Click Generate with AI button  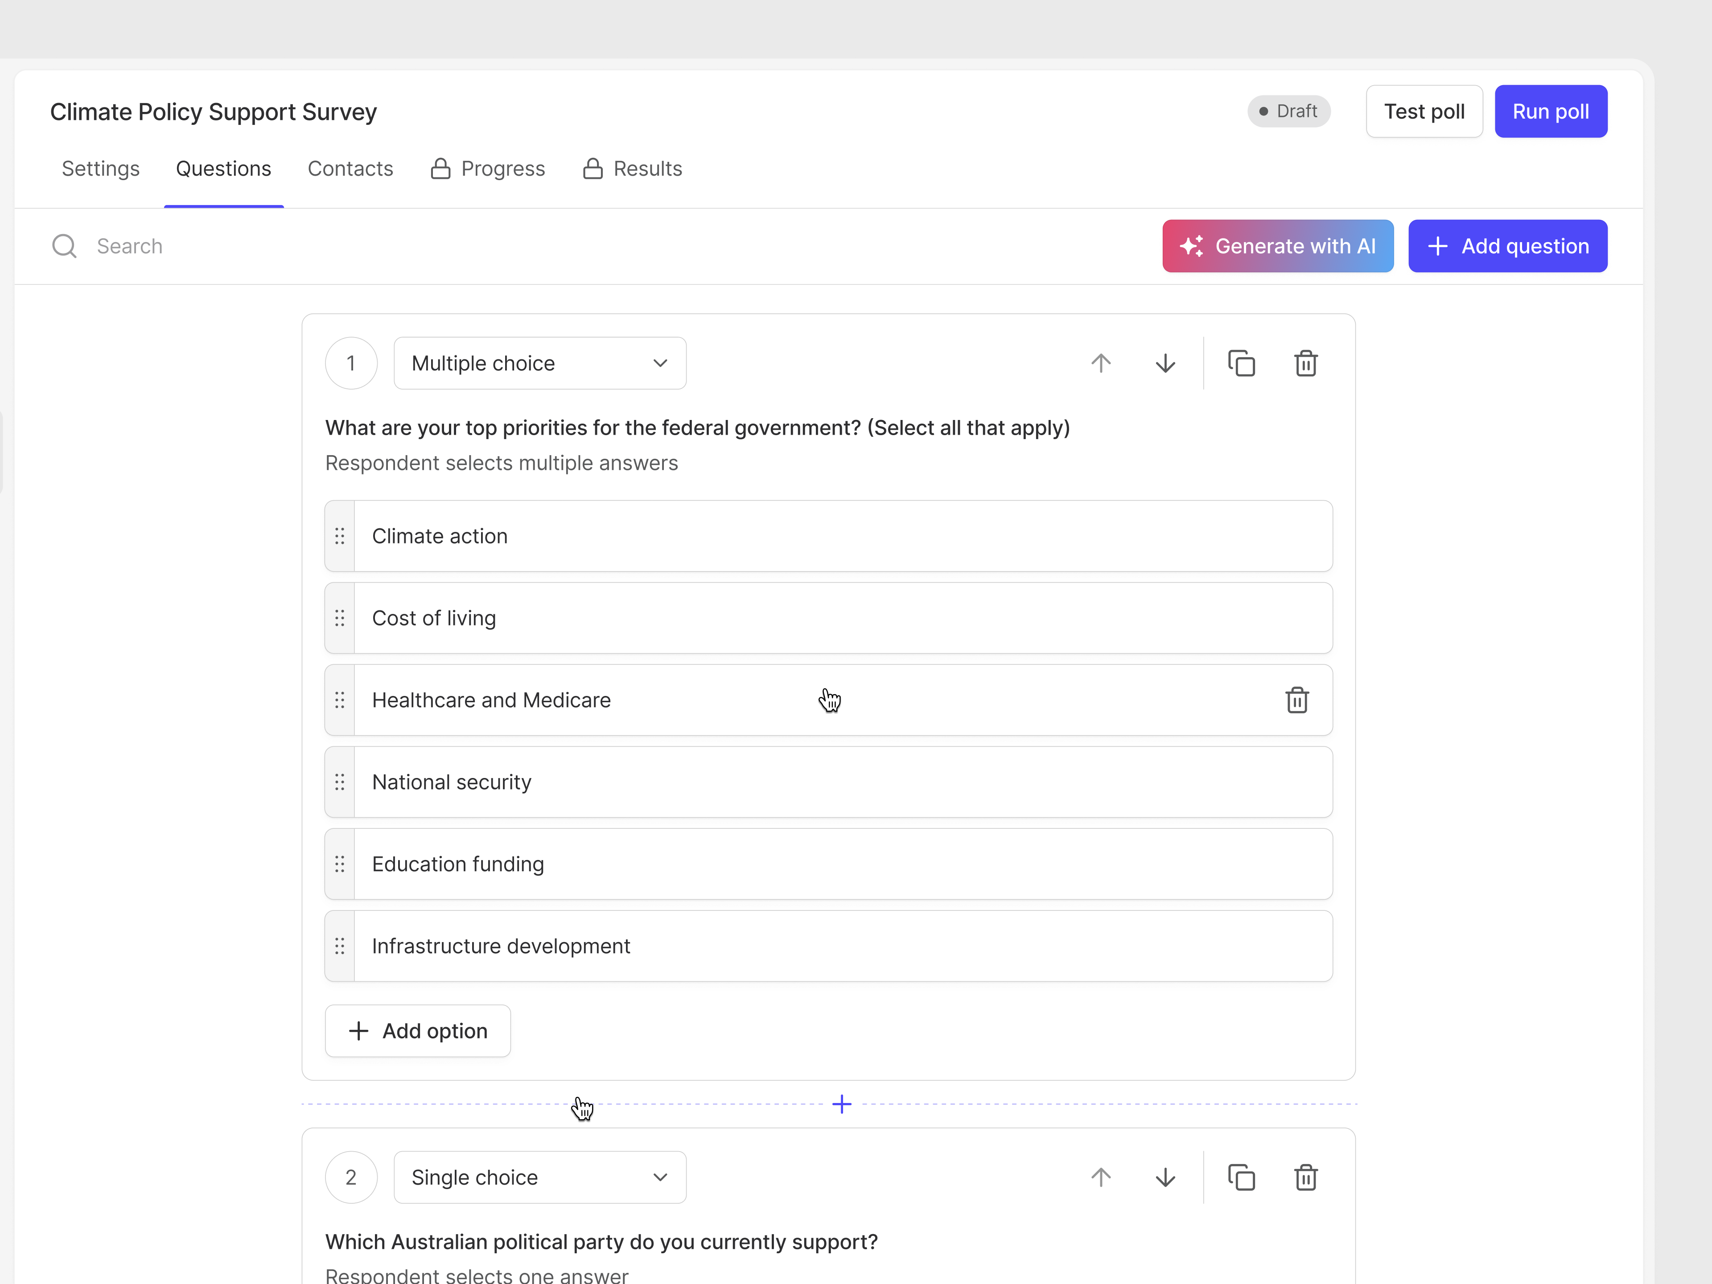1278,246
